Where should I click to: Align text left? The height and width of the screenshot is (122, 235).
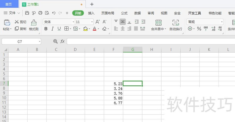(x=116, y=28)
